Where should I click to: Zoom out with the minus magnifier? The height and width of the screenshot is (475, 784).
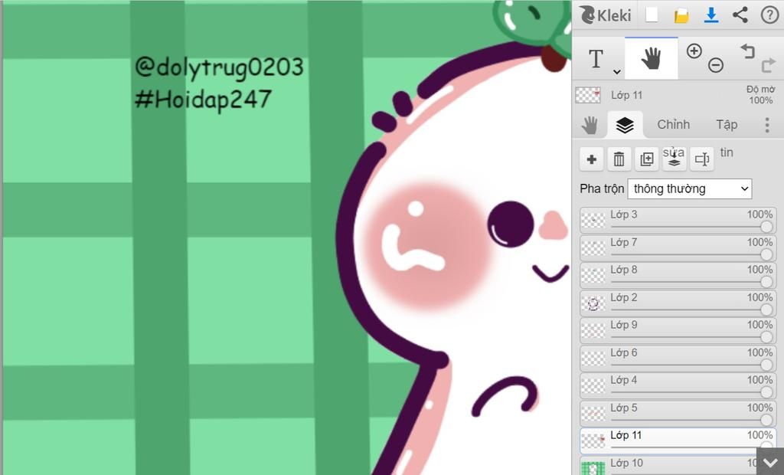716,65
